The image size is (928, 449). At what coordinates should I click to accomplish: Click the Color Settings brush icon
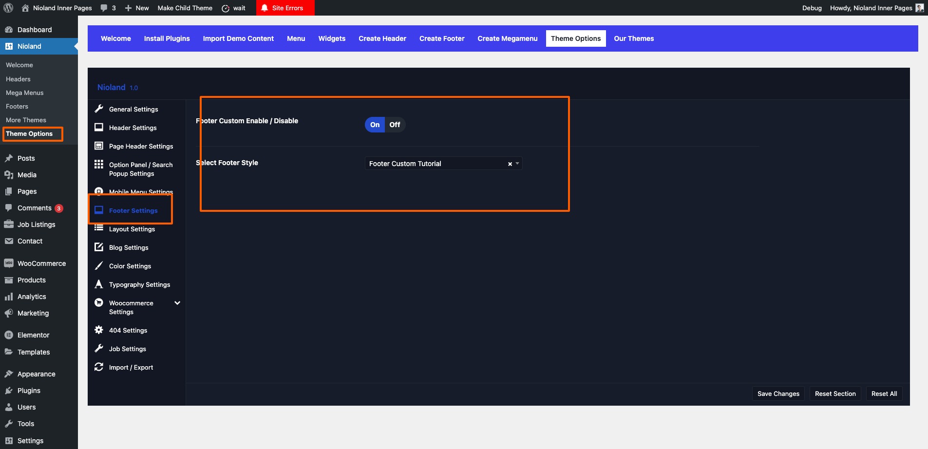tap(99, 265)
